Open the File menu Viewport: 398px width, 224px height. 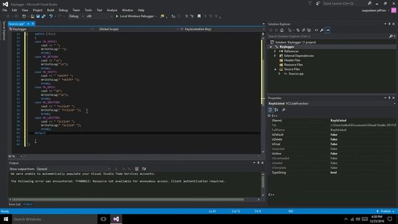[5, 10]
